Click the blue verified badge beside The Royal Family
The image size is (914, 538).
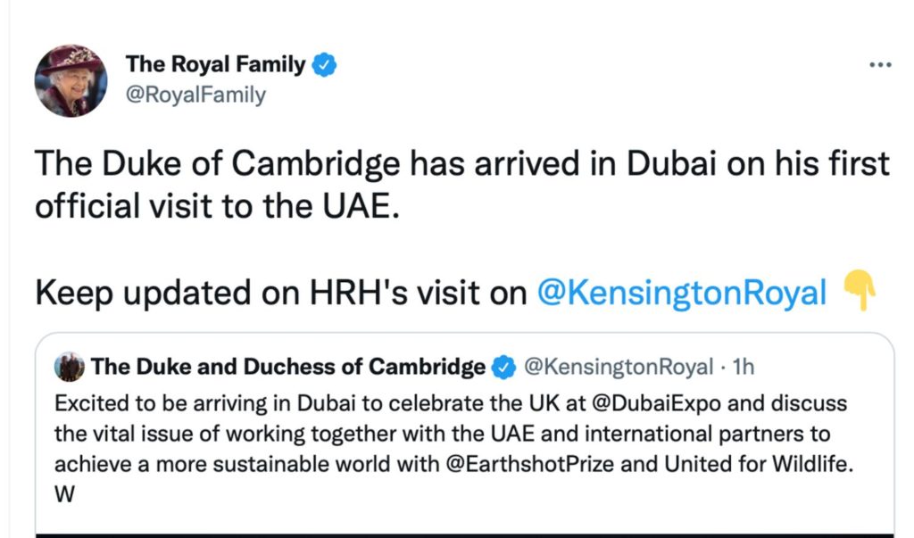(323, 64)
